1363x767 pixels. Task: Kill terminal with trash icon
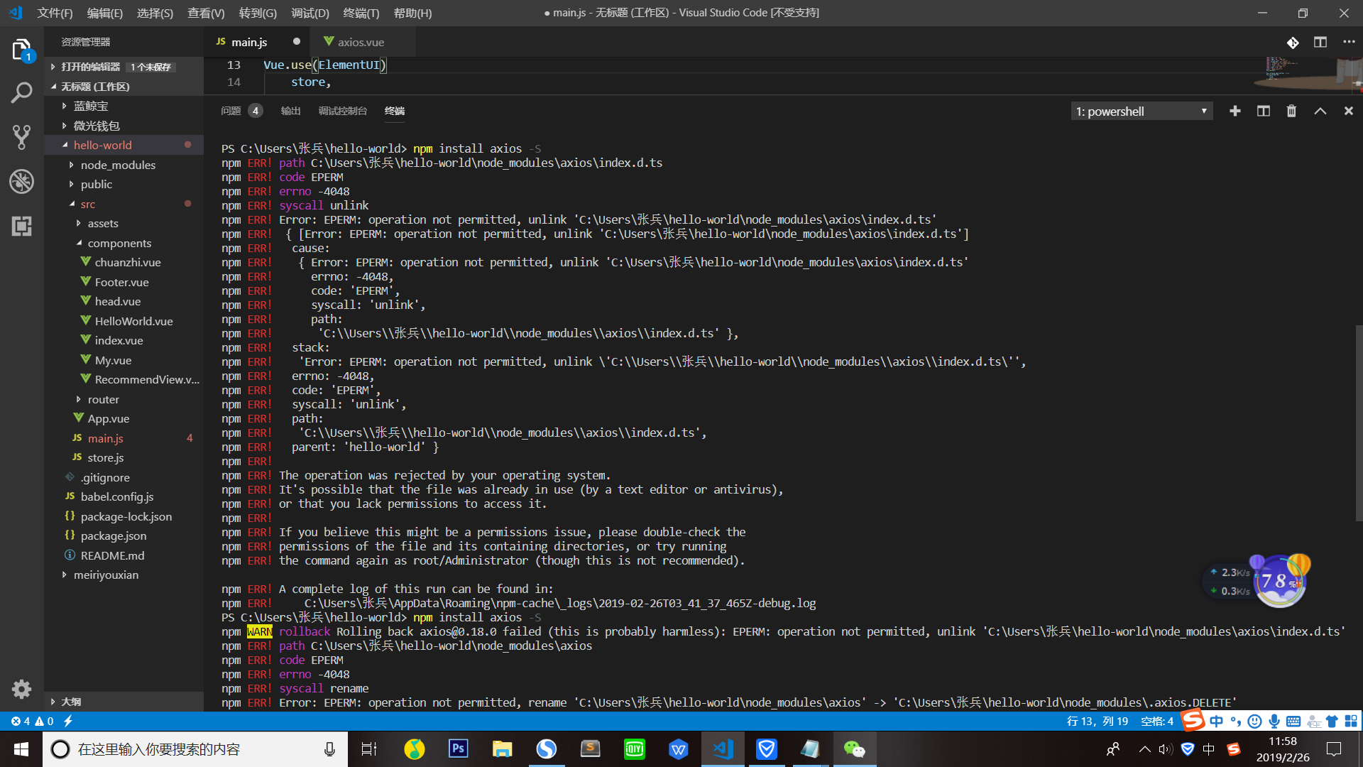click(x=1291, y=111)
